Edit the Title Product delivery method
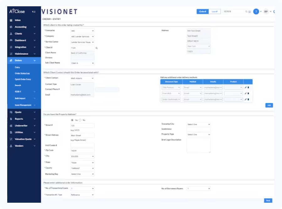The height and width of the screenshot is (209, 282). click(x=245, y=88)
